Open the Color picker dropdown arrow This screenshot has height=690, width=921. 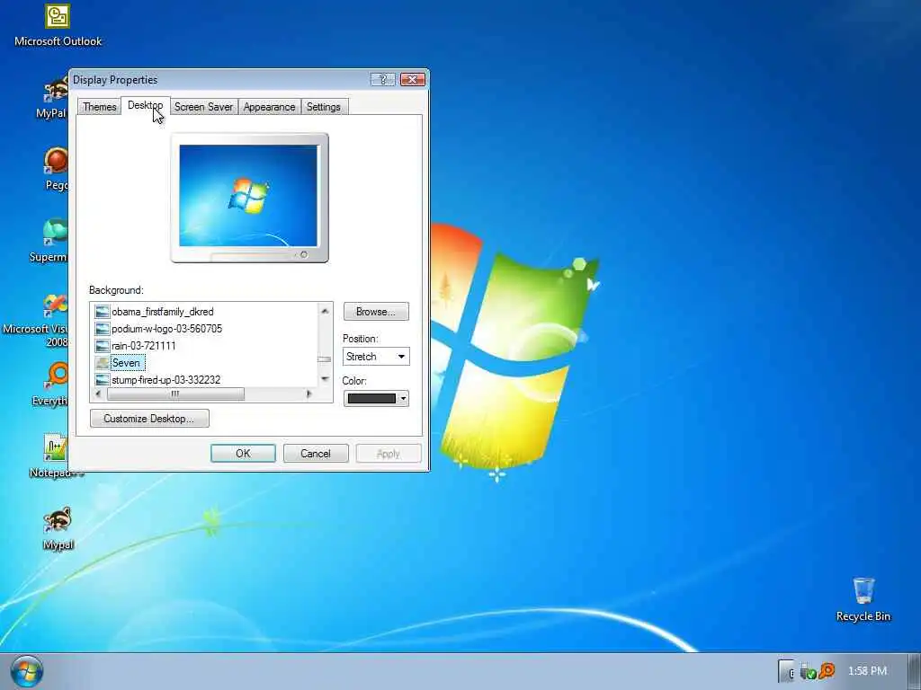click(403, 398)
